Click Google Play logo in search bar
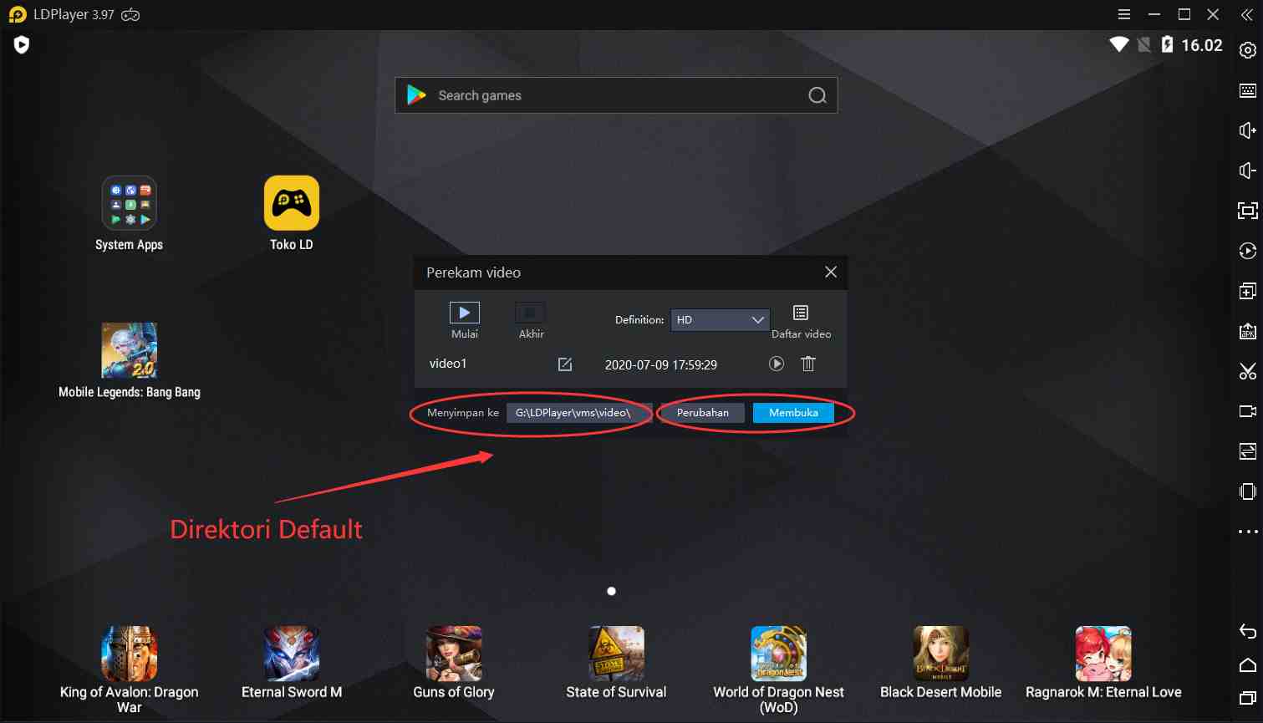Viewport: 1263px width, 723px height. pos(416,95)
